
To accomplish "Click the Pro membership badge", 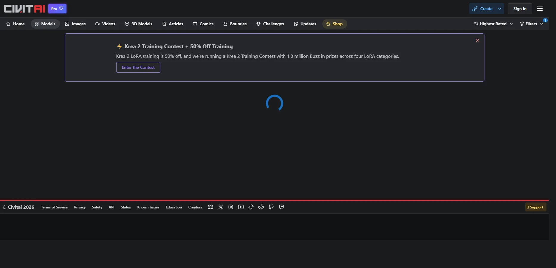I will [58, 9].
